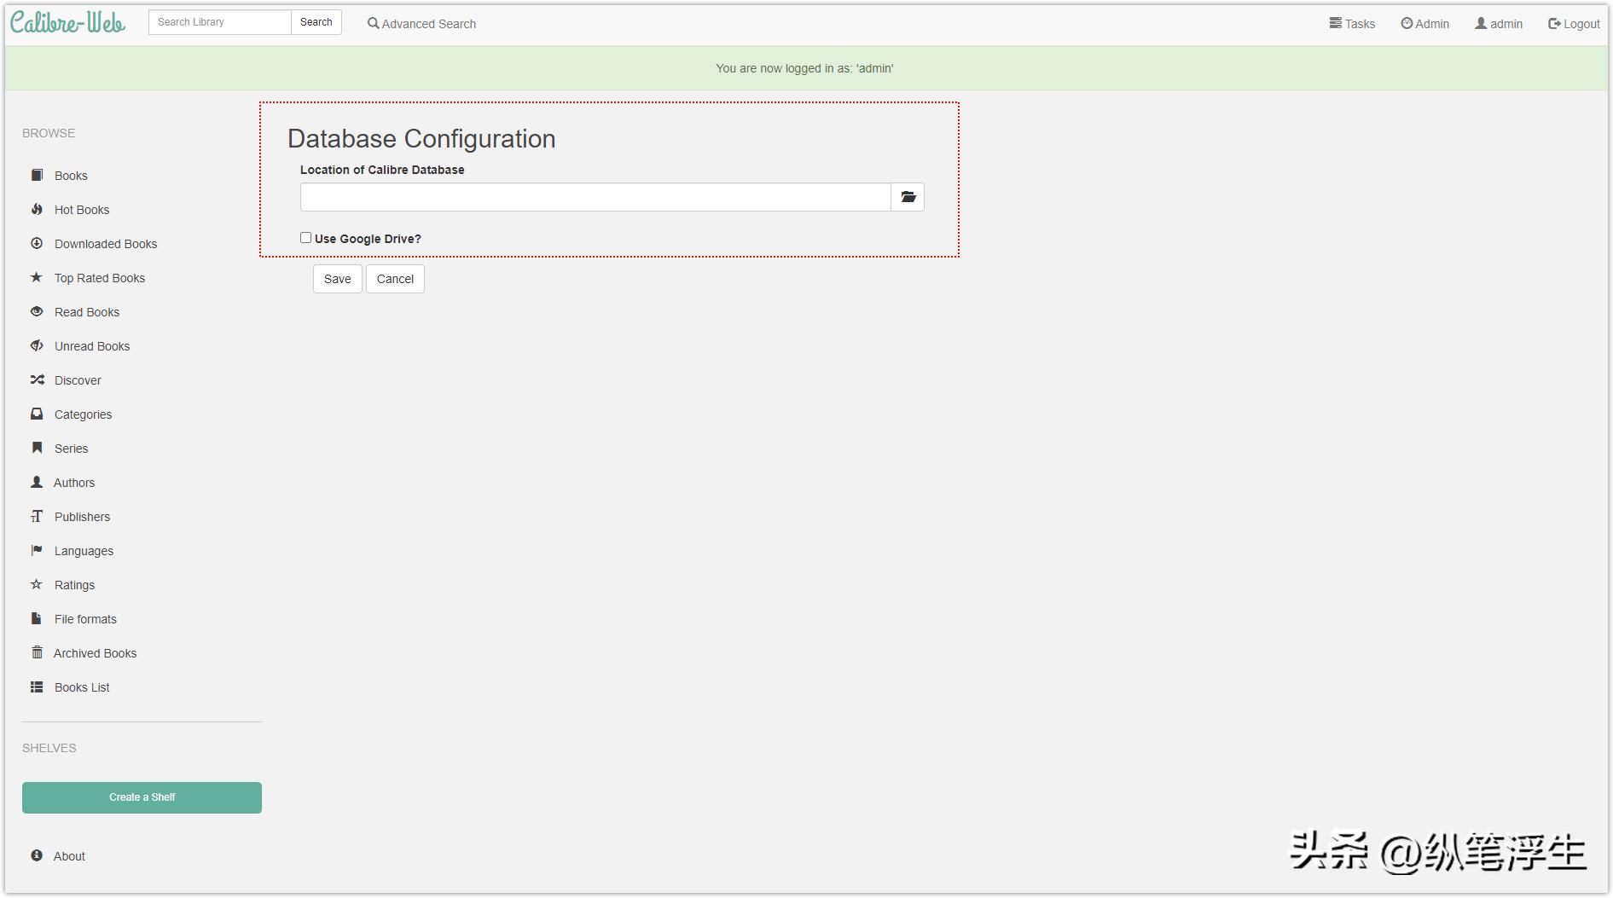Cancel the database configuration
The image size is (1613, 898).
[x=395, y=279]
